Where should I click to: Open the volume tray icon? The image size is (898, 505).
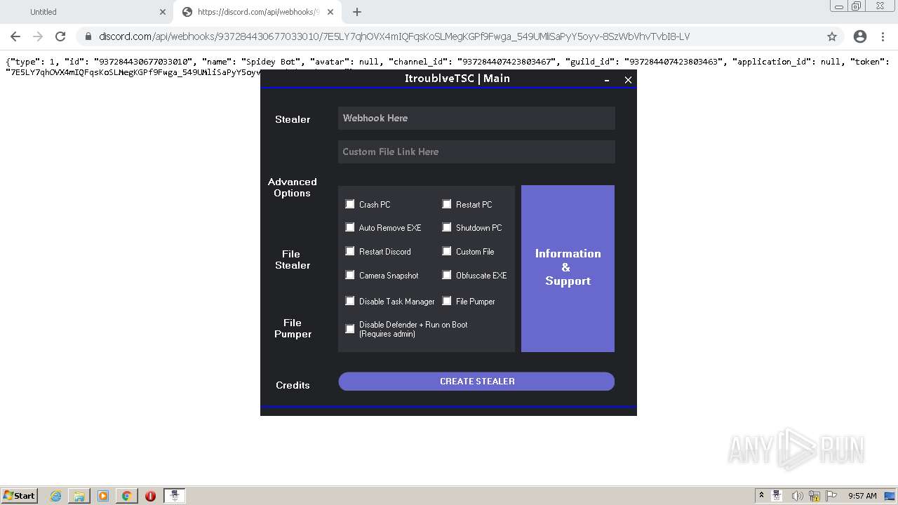coord(798,496)
